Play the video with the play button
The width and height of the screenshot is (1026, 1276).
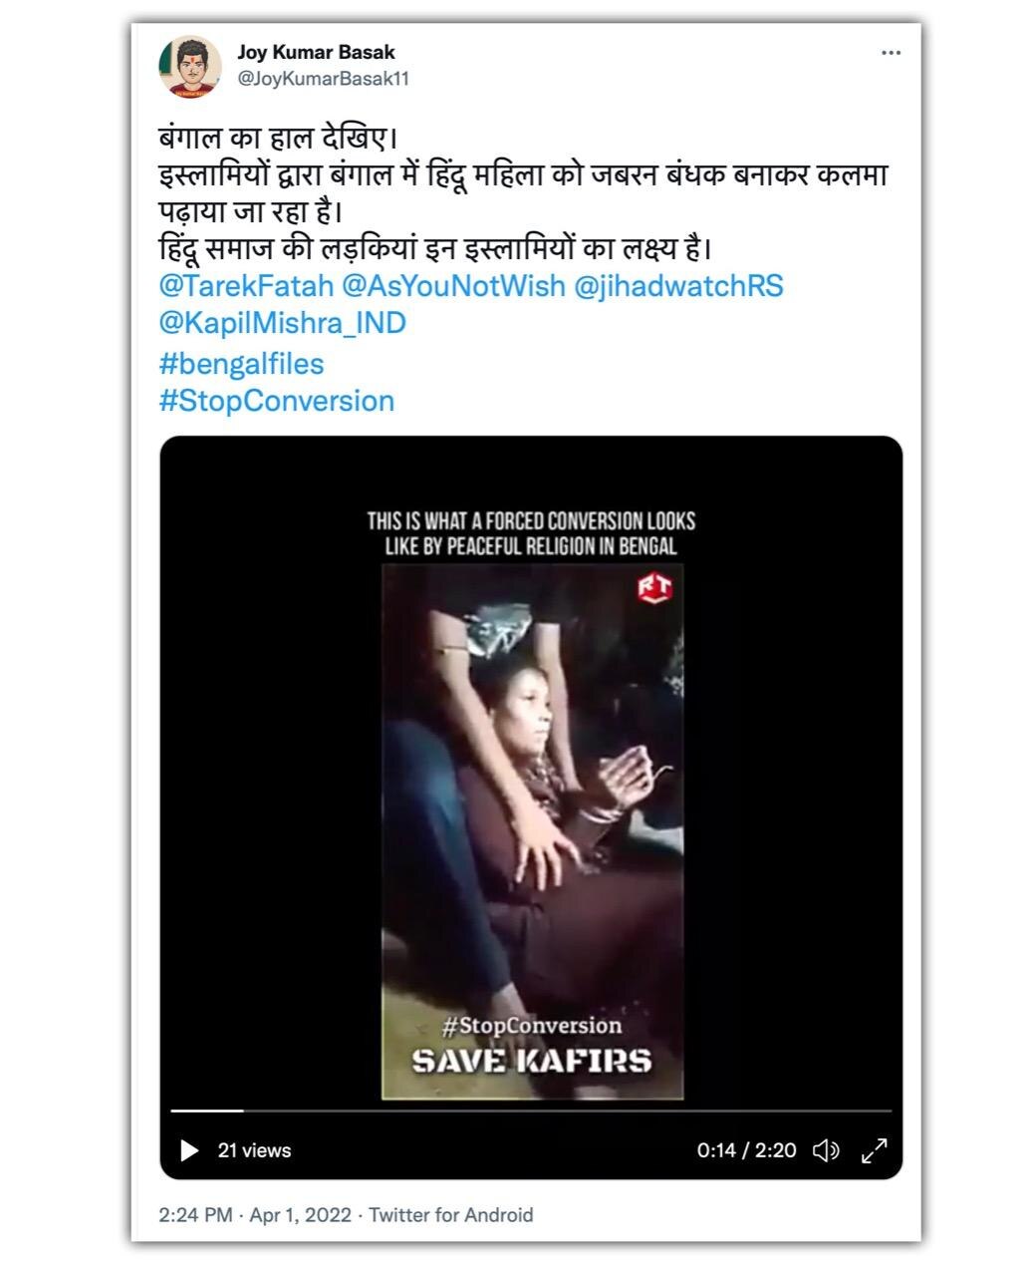coord(188,1150)
